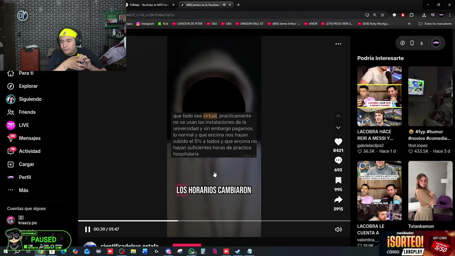This screenshot has height=256, width=455.
Task: Mute the video with the speaker icon
Action: pos(338,229)
